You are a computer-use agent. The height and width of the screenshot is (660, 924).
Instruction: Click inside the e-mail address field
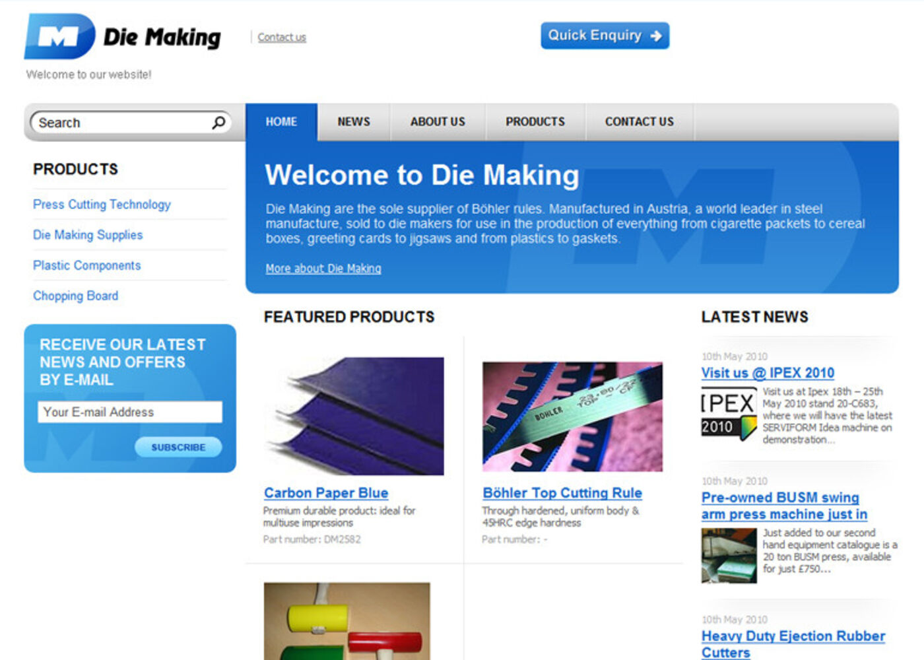click(129, 412)
